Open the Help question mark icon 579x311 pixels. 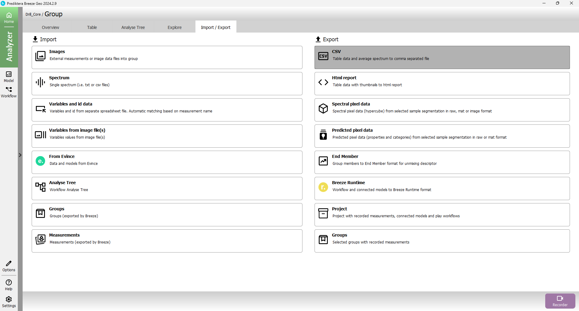tap(9, 284)
